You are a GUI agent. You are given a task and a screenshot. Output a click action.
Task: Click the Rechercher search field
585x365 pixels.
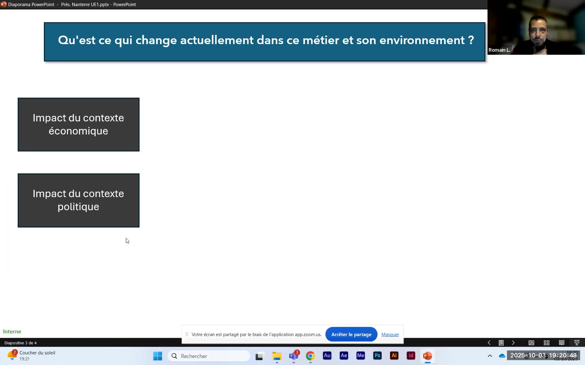(209, 356)
